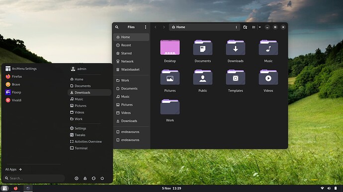Open Pictures shortcut in ArcMenu
Viewport: 343px width, 192px height.
(x=89, y=105)
